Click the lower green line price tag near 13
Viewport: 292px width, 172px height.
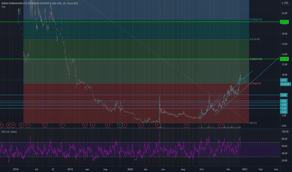click(284, 59)
